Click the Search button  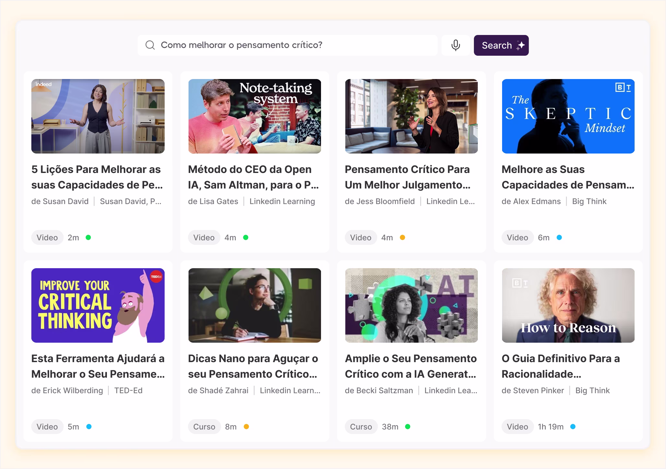[x=501, y=45]
